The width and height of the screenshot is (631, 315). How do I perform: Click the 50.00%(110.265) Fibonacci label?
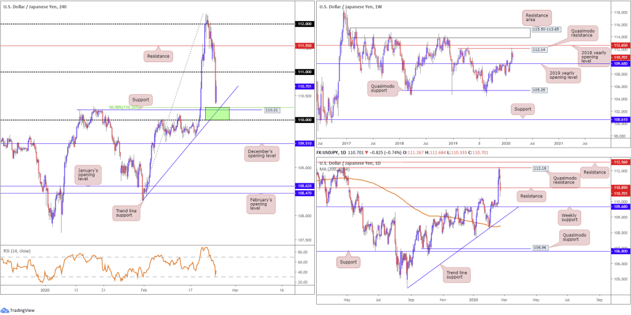click(123, 107)
